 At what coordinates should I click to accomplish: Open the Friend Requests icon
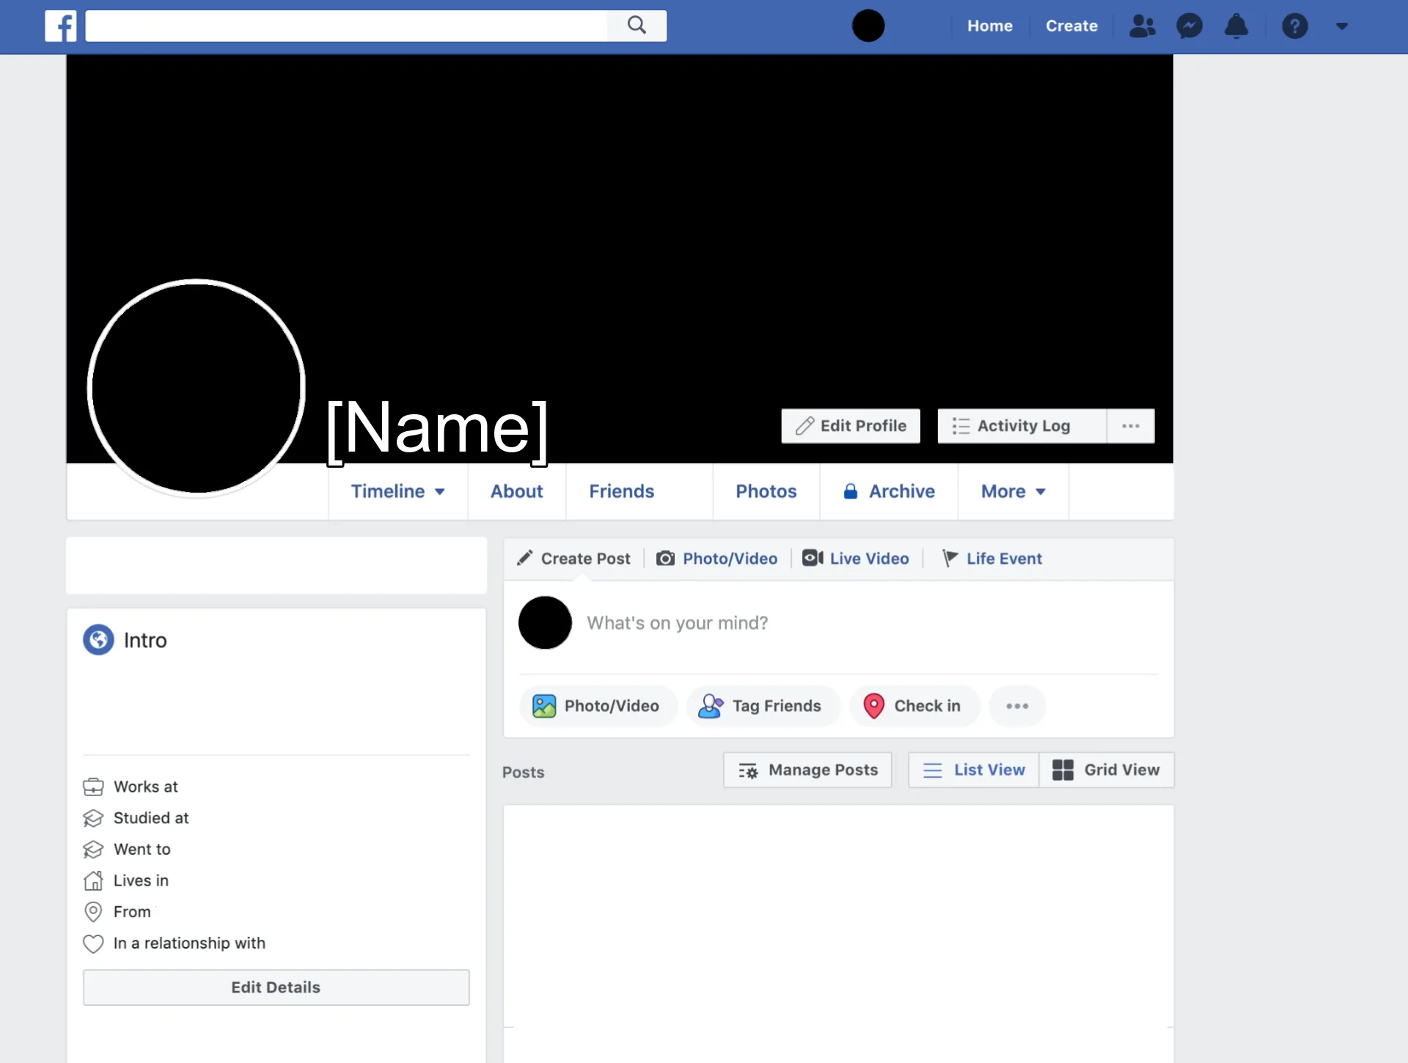(1141, 26)
